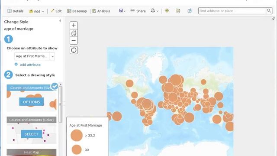Click the Measure tool icon
The image size is (277, 156).
click(178, 10)
